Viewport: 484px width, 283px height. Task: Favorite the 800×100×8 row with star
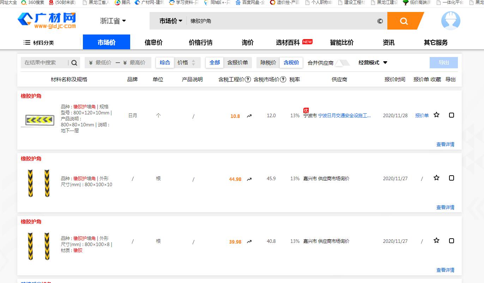coord(436,240)
